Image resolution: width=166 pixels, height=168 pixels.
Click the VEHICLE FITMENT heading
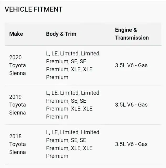click(33, 9)
